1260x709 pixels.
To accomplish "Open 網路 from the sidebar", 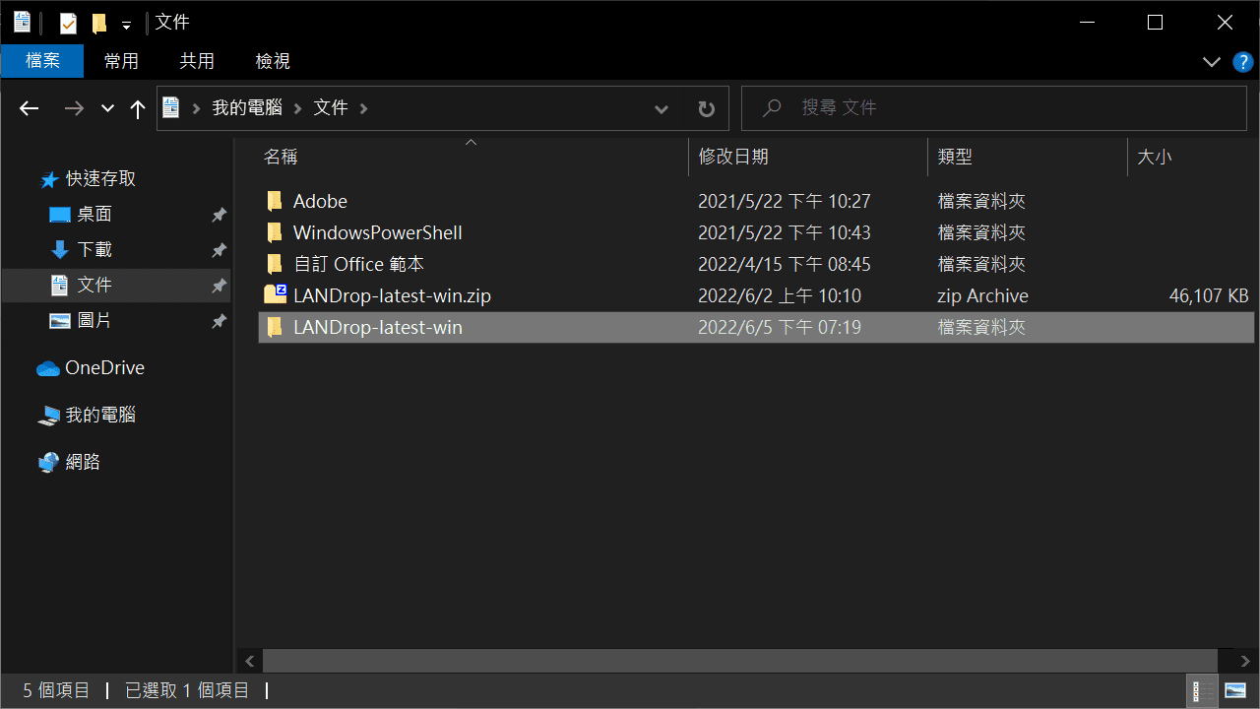I will coord(82,462).
